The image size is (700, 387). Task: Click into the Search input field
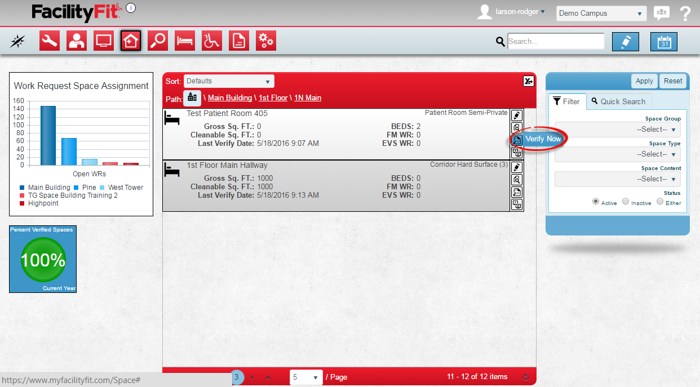coord(556,41)
